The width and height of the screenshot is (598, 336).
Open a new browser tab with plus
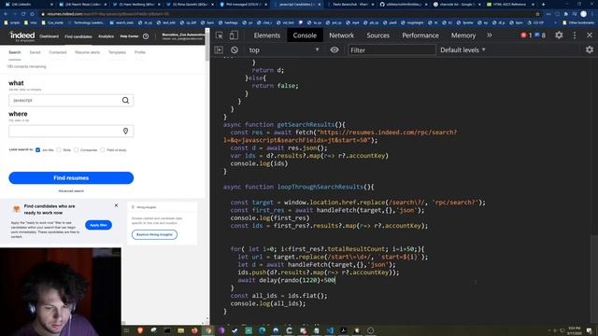544,4
